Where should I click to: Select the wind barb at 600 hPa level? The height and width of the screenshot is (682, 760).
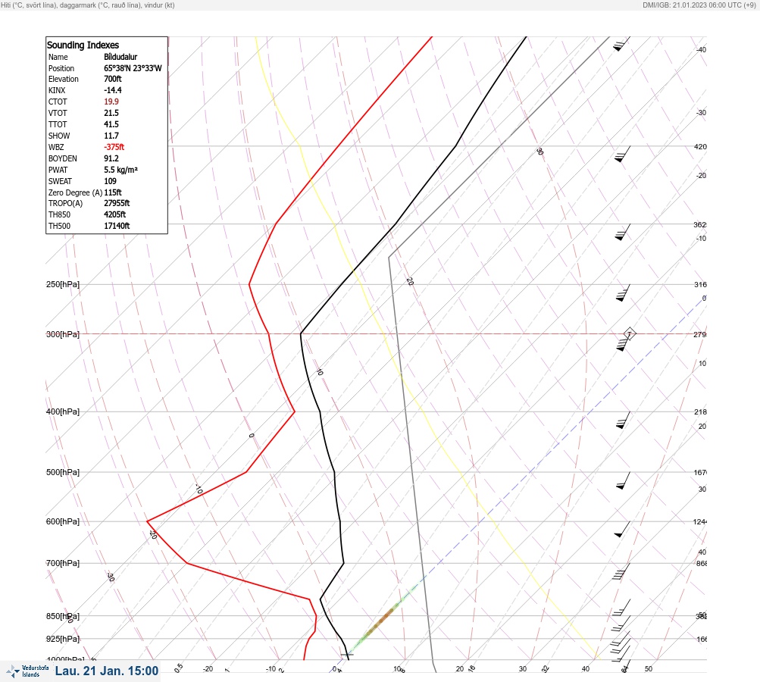[622, 530]
